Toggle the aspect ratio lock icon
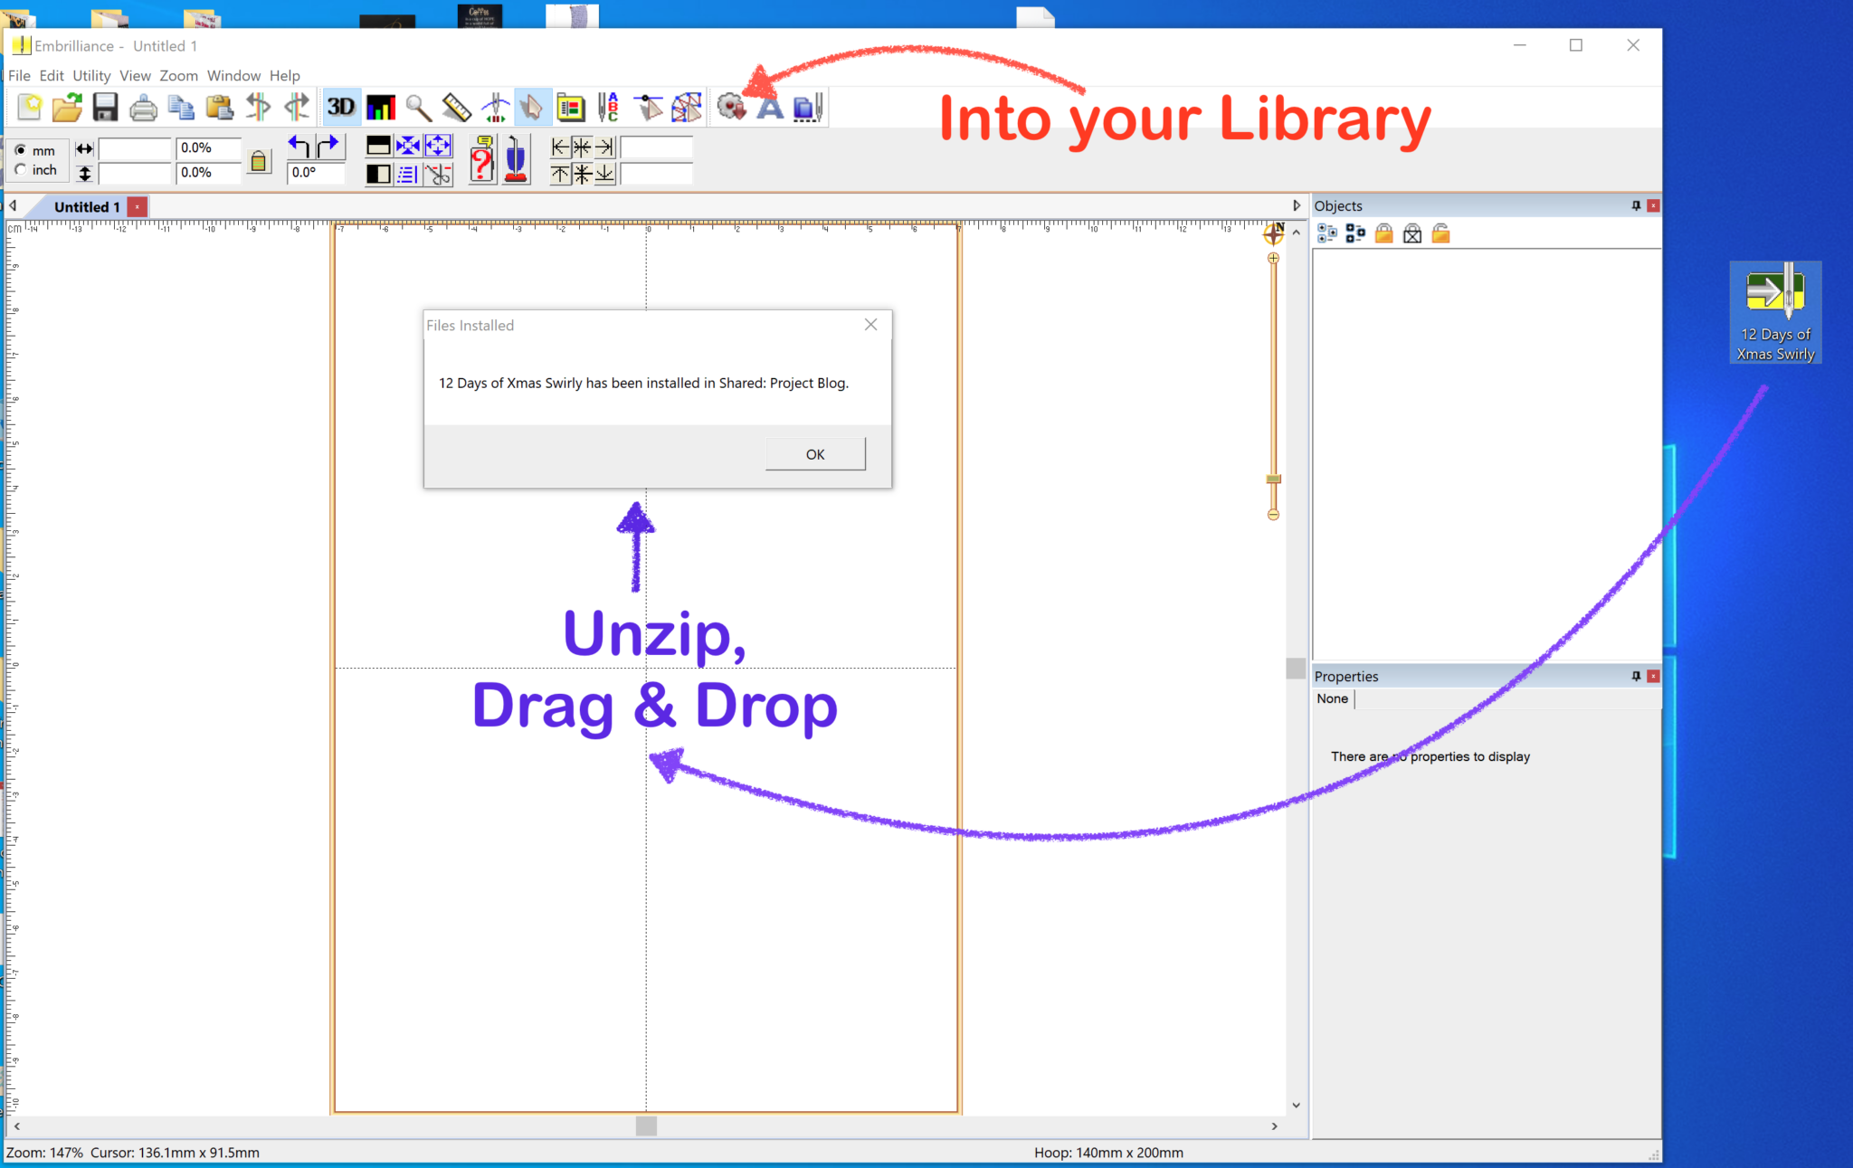The image size is (1853, 1168). (259, 161)
